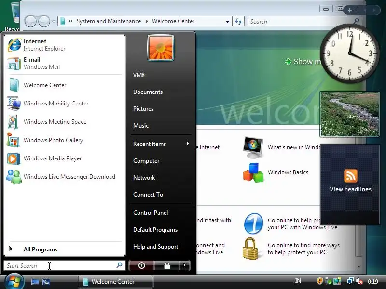
Task: Click the Back navigation button
Action: [30, 21]
